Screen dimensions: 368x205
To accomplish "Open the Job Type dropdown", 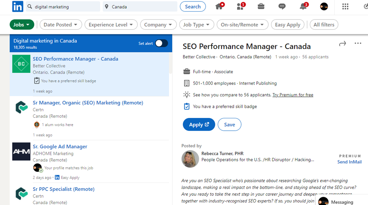I will 197,24.
